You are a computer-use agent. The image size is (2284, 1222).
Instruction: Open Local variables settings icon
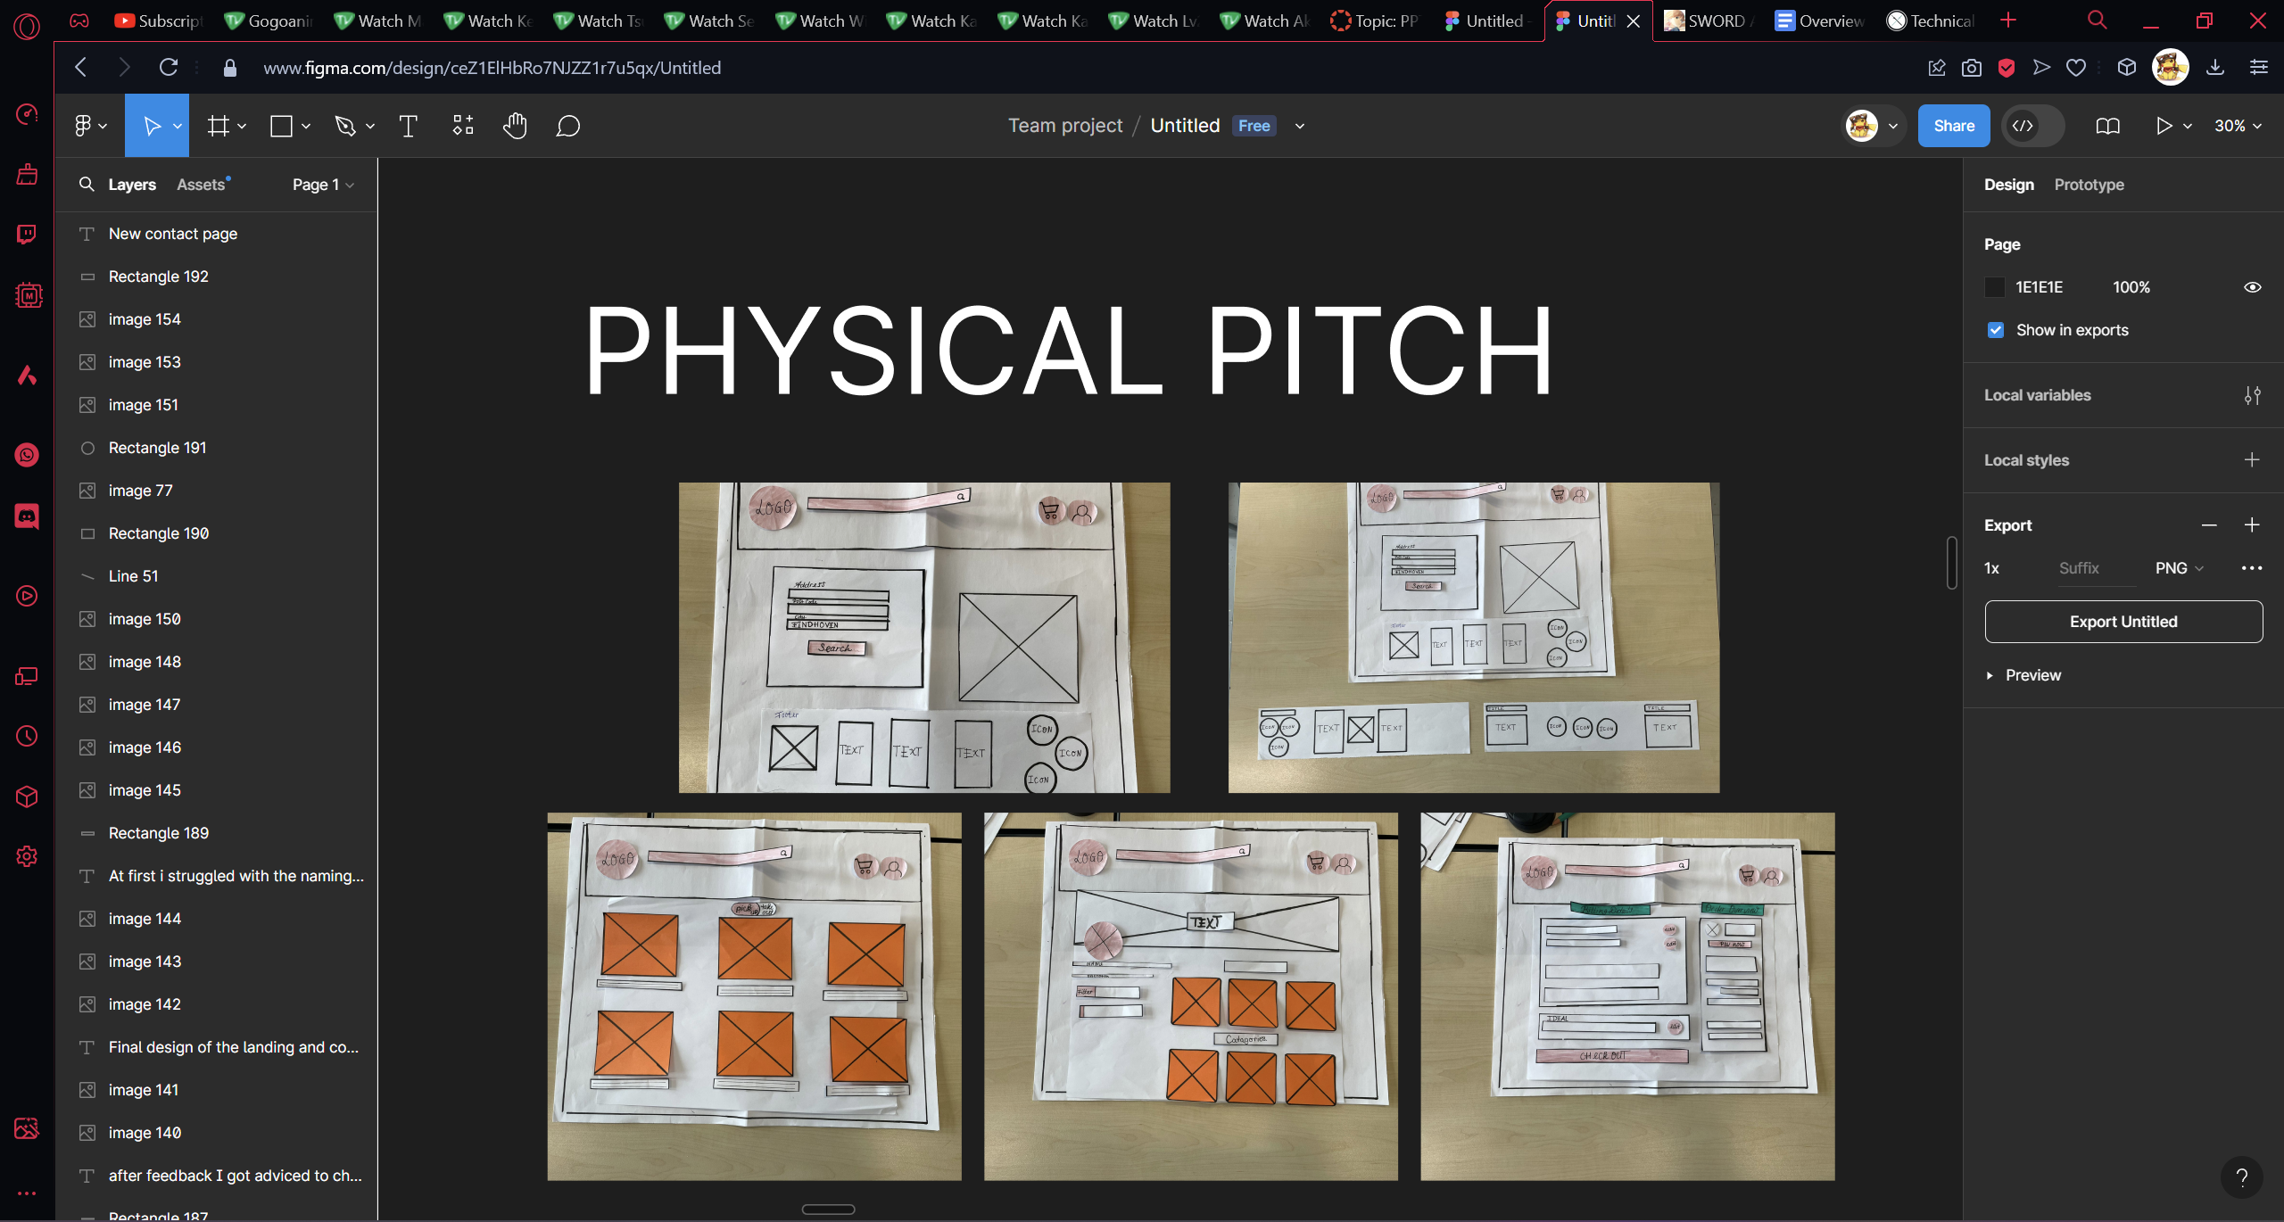[x=2252, y=395]
